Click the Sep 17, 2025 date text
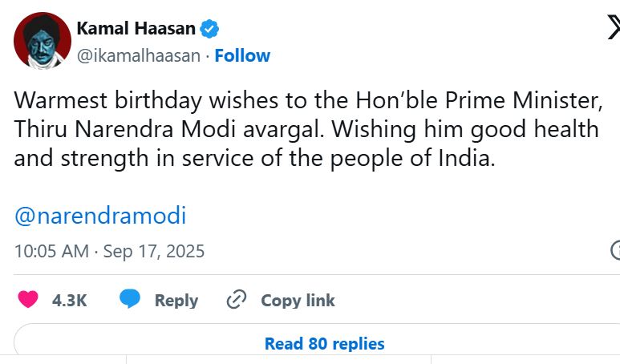The height and width of the screenshot is (364, 620). tap(154, 251)
